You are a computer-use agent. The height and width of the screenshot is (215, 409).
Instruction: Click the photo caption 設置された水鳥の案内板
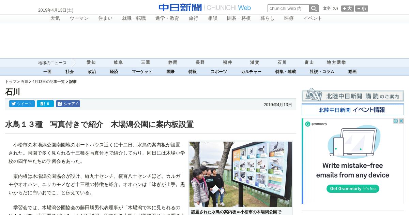(x=236, y=212)
